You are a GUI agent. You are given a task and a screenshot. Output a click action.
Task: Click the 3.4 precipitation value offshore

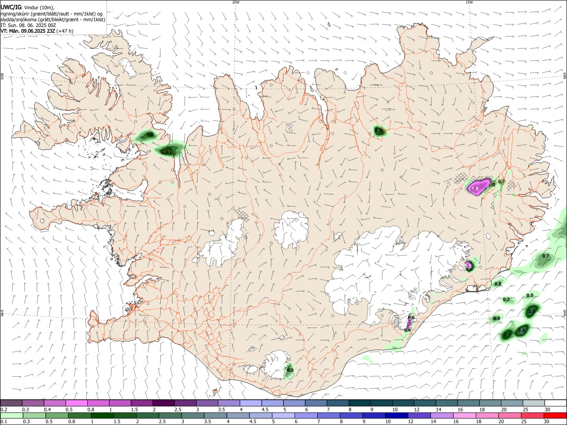pyautogui.click(x=521, y=330)
